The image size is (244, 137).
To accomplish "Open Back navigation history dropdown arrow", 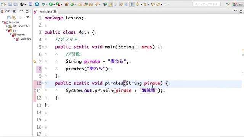I will (x=162, y=5).
